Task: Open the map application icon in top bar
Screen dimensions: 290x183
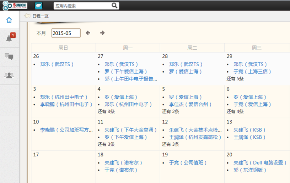Action: coord(39,6)
